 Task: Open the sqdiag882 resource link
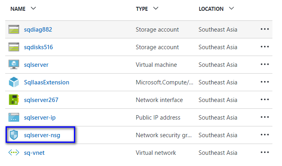(x=38, y=30)
